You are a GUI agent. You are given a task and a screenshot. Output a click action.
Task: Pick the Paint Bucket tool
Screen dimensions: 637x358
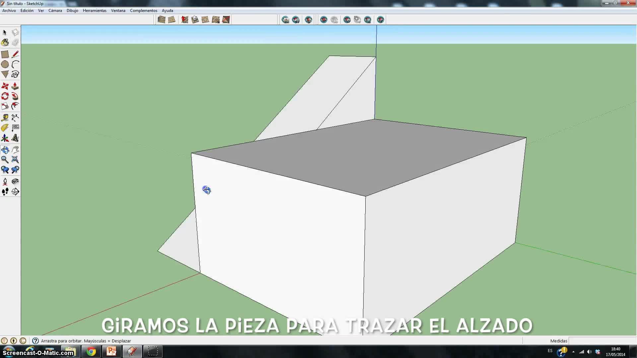[5, 43]
